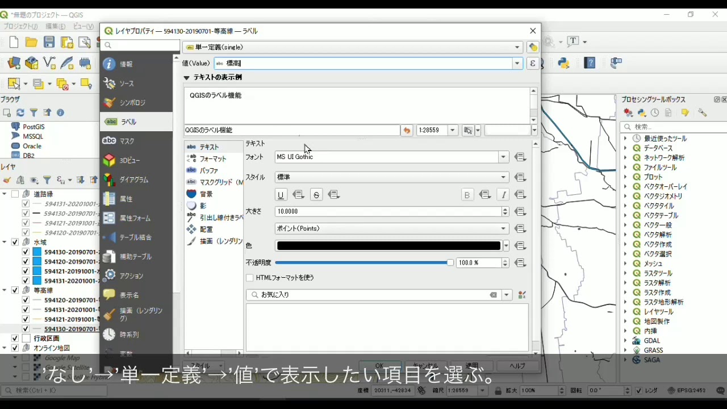Click the Open Project folder icon
The height and width of the screenshot is (409, 727).
pyautogui.click(x=31, y=42)
